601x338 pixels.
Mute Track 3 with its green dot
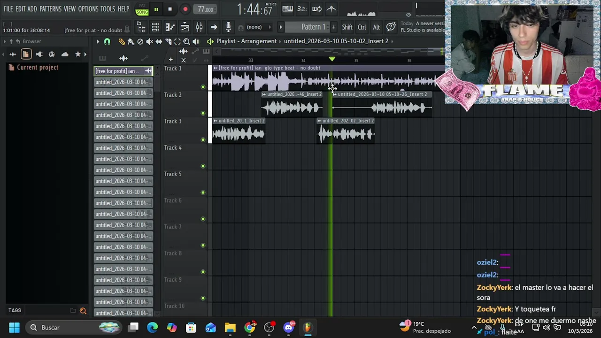pos(203,139)
